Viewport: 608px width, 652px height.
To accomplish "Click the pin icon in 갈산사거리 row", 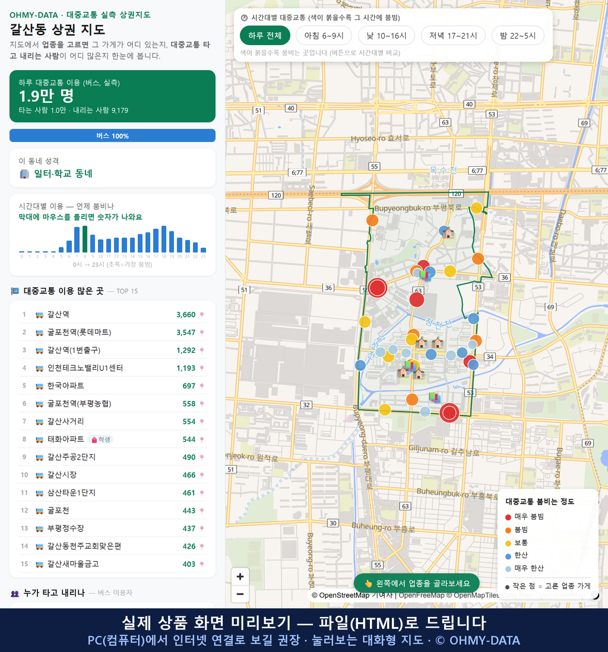I will [202, 422].
